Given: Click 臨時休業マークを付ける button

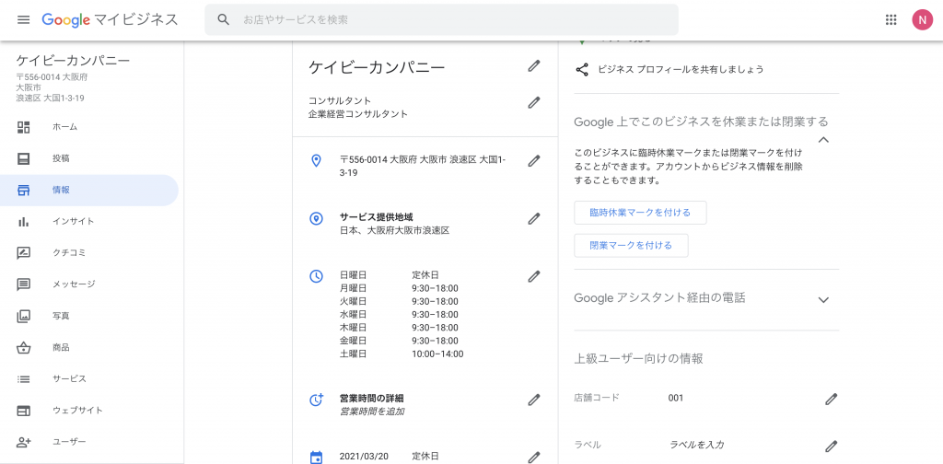Looking at the screenshot, I should tap(640, 213).
